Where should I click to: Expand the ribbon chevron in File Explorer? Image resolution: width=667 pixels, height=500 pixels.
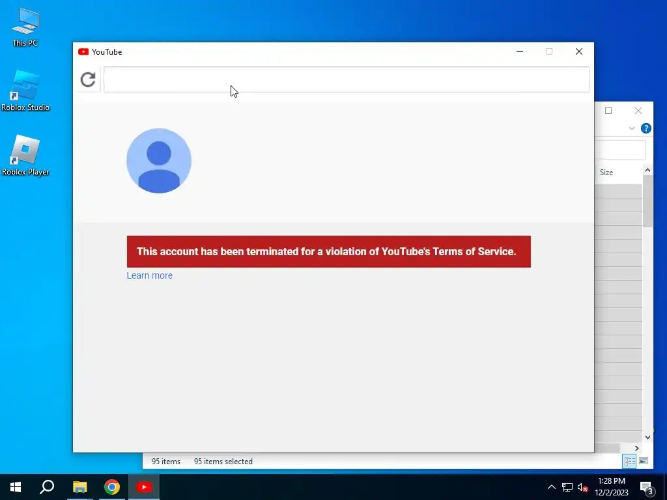632,128
